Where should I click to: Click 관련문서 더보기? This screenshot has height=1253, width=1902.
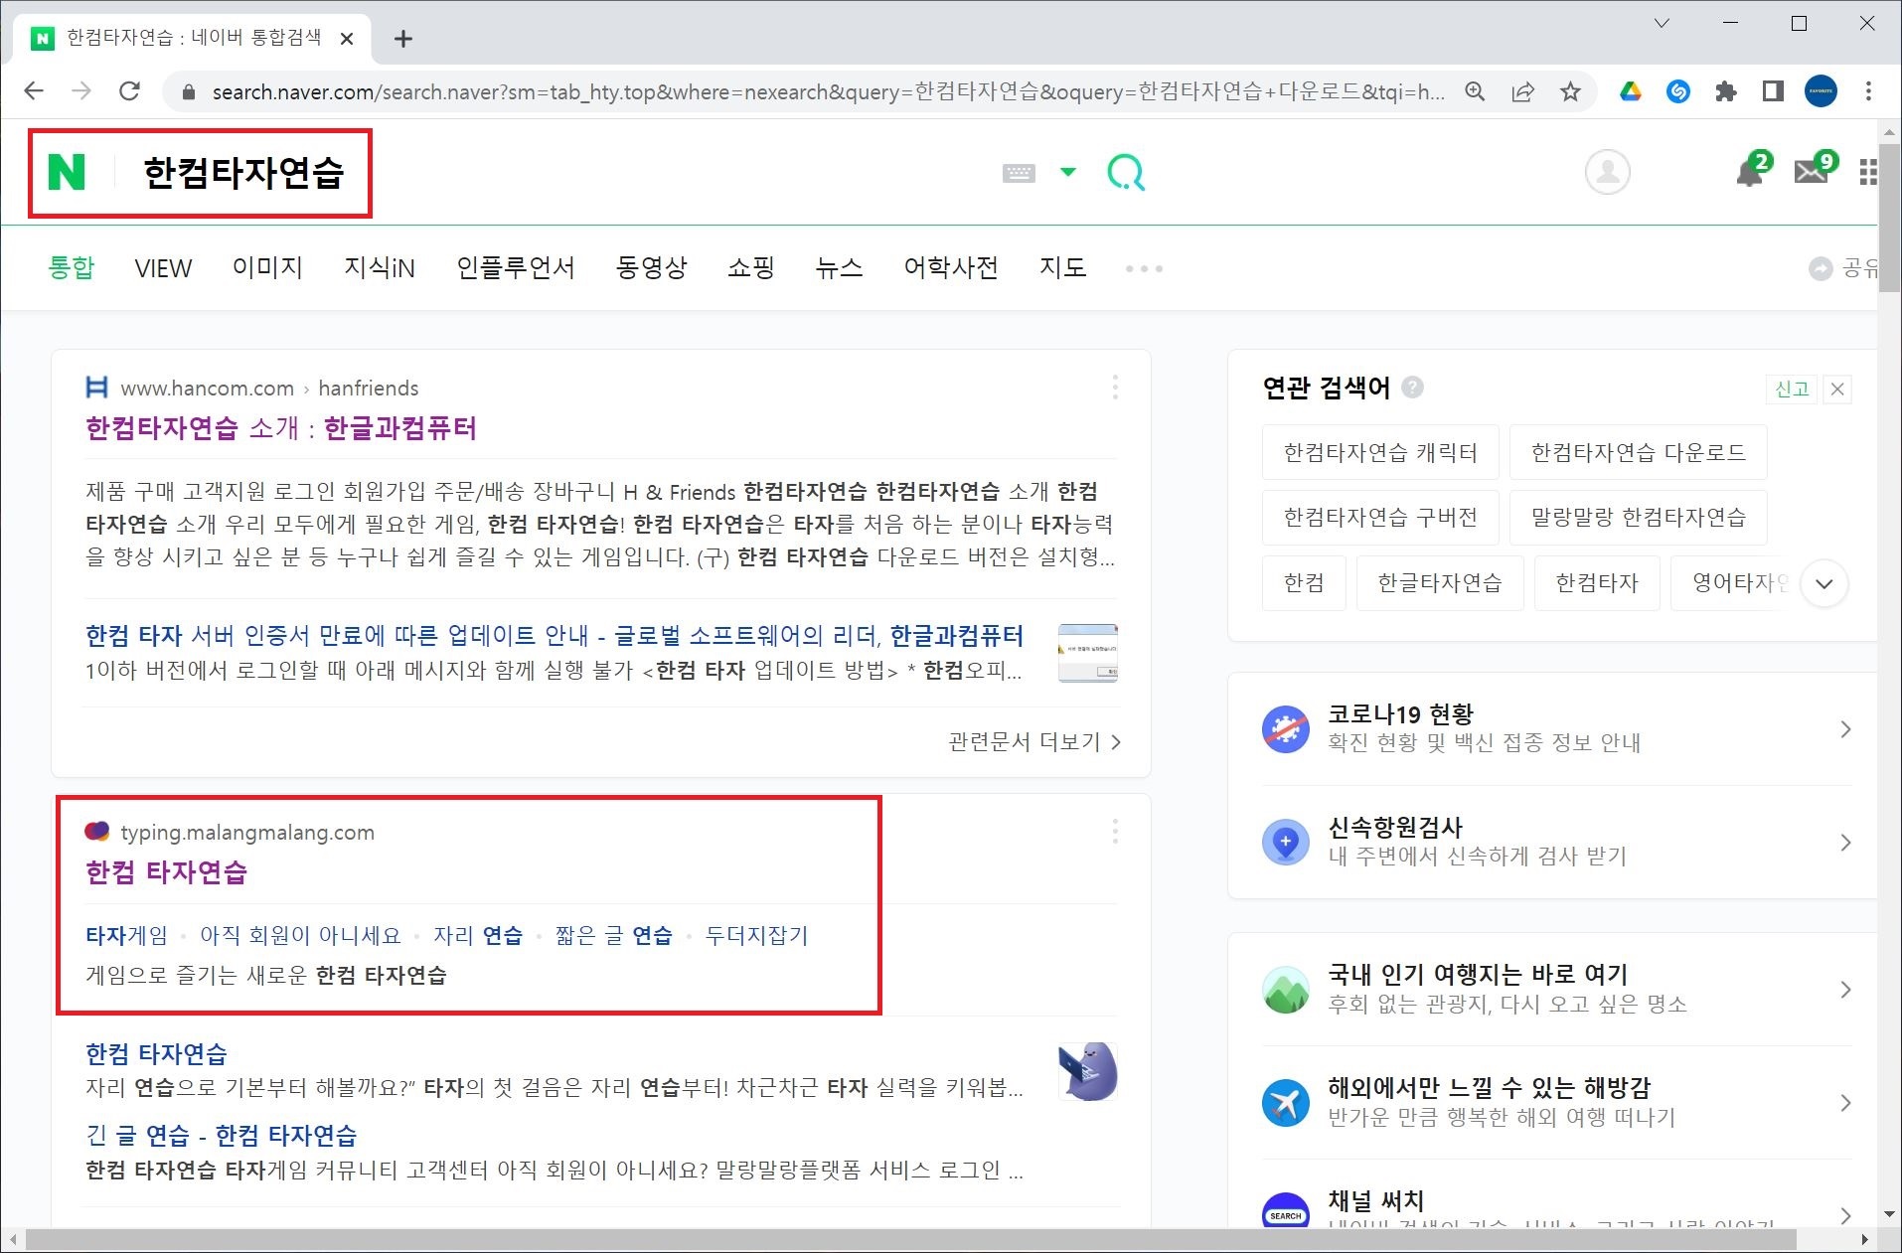click(1034, 742)
